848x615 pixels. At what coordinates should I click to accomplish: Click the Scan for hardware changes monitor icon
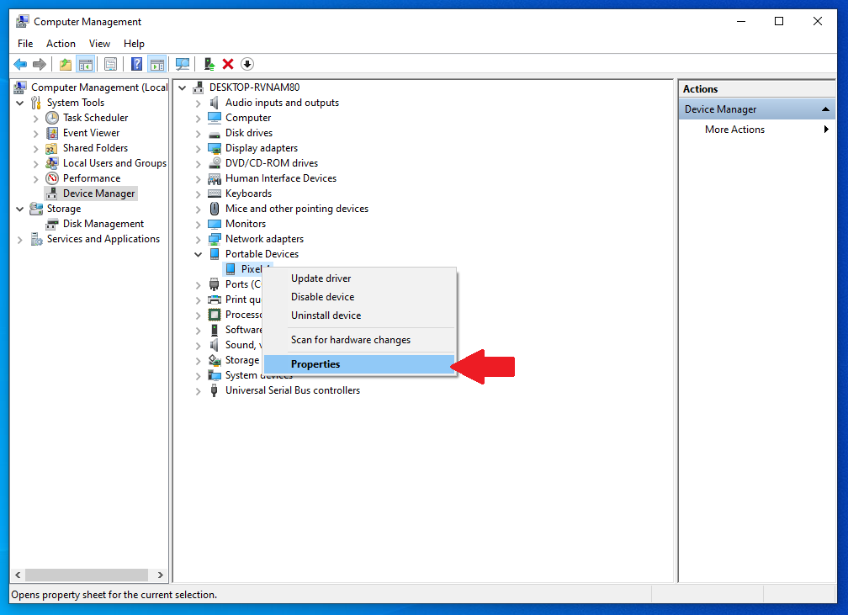click(x=182, y=64)
